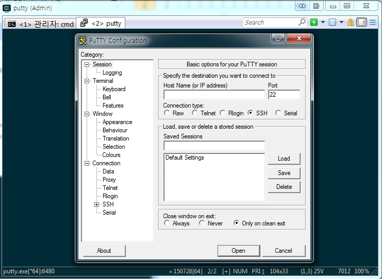
Task: Collapse the Terminal tree node
Action: [x=87, y=81]
